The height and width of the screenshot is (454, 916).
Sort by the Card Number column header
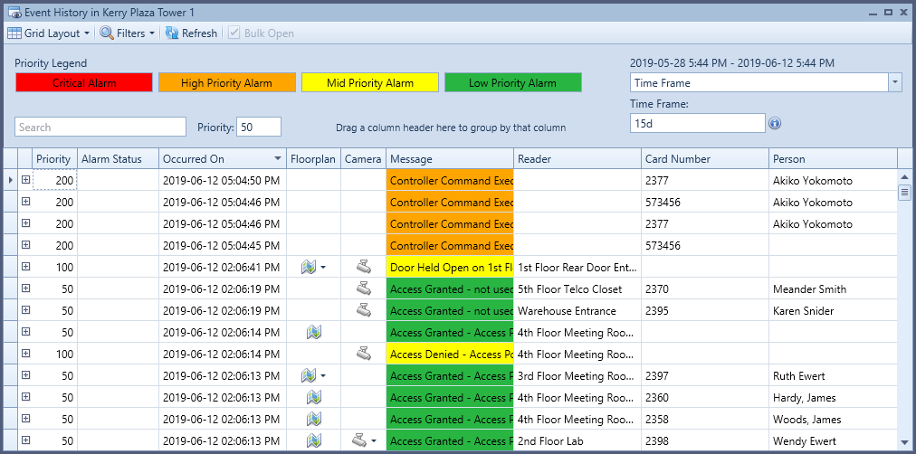(x=705, y=159)
